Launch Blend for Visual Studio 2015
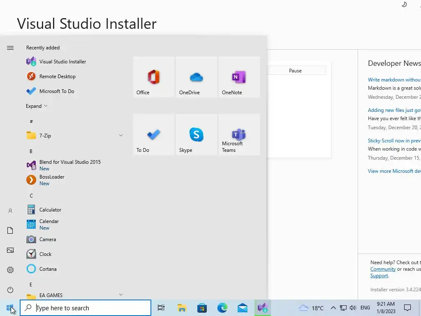Viewport: 421px width, 316px height. pyautogui.click(x=74, y=165)
